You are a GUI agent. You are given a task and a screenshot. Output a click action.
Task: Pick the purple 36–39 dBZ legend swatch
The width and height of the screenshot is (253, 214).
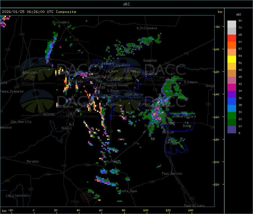(x=232, y=94)
